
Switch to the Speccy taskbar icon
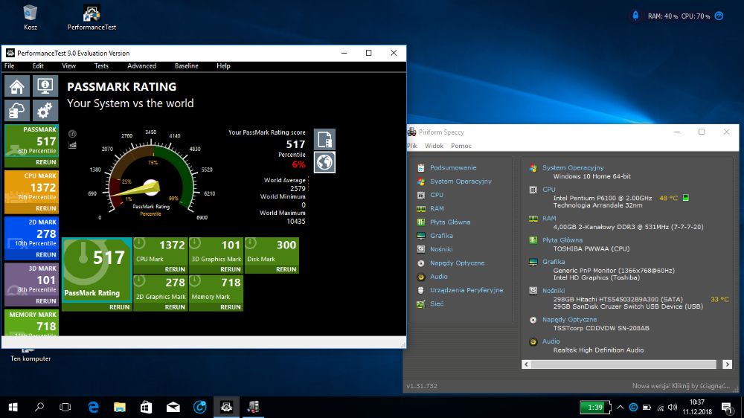tap(254, 407)
